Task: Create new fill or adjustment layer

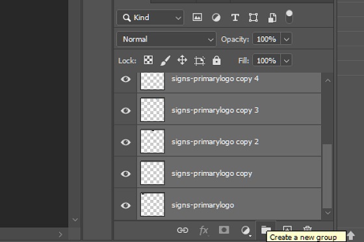Action: pyautogui.click(x=246, y=230)
